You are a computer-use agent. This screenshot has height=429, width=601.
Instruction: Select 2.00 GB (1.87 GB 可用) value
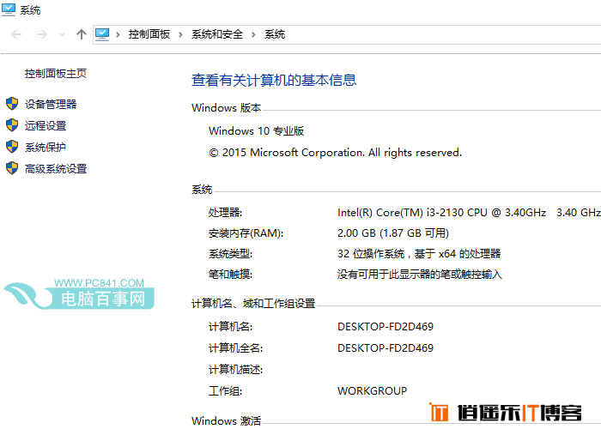393,233
